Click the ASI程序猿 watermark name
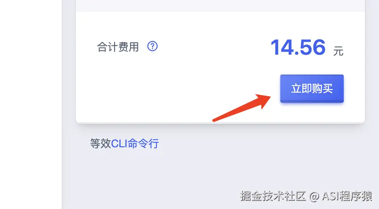The width and height of the screenshot is (379, 209). pyautogui.click(x=347, y=196)
